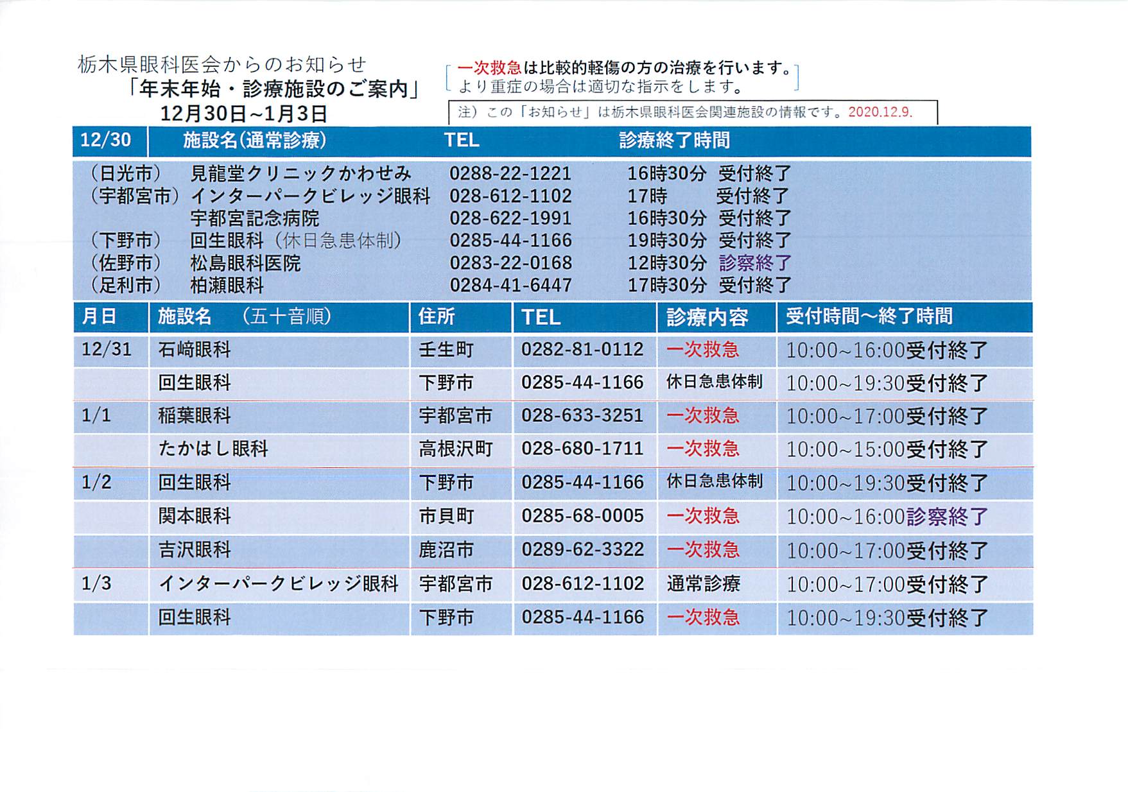Click '見龍堂クリニックかわせみ'
1128x792 pixels.
pos(300,173)
